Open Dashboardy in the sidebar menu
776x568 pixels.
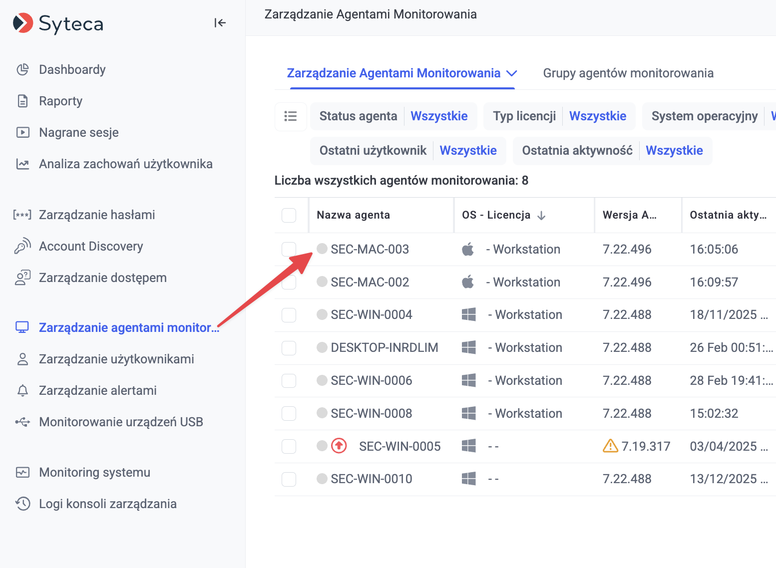click(x=72, y=70)
